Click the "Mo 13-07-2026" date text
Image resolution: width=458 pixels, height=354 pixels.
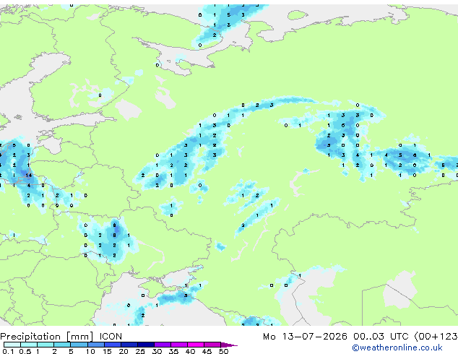pos(305,337)
